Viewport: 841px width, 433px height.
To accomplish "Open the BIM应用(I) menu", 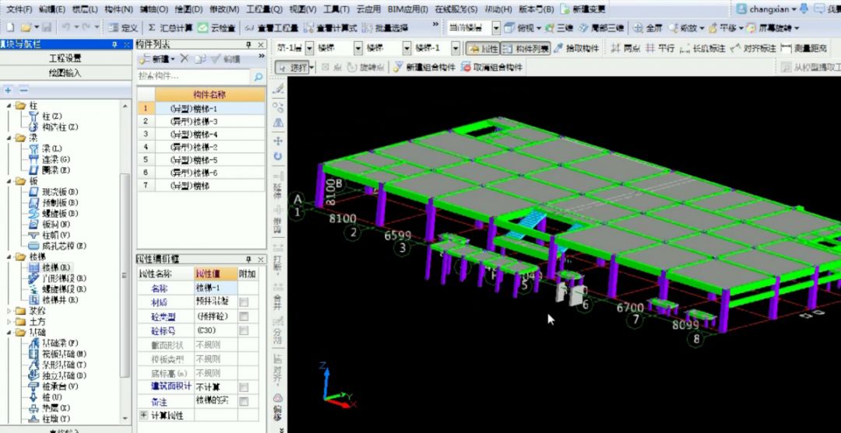I will 407,9.
